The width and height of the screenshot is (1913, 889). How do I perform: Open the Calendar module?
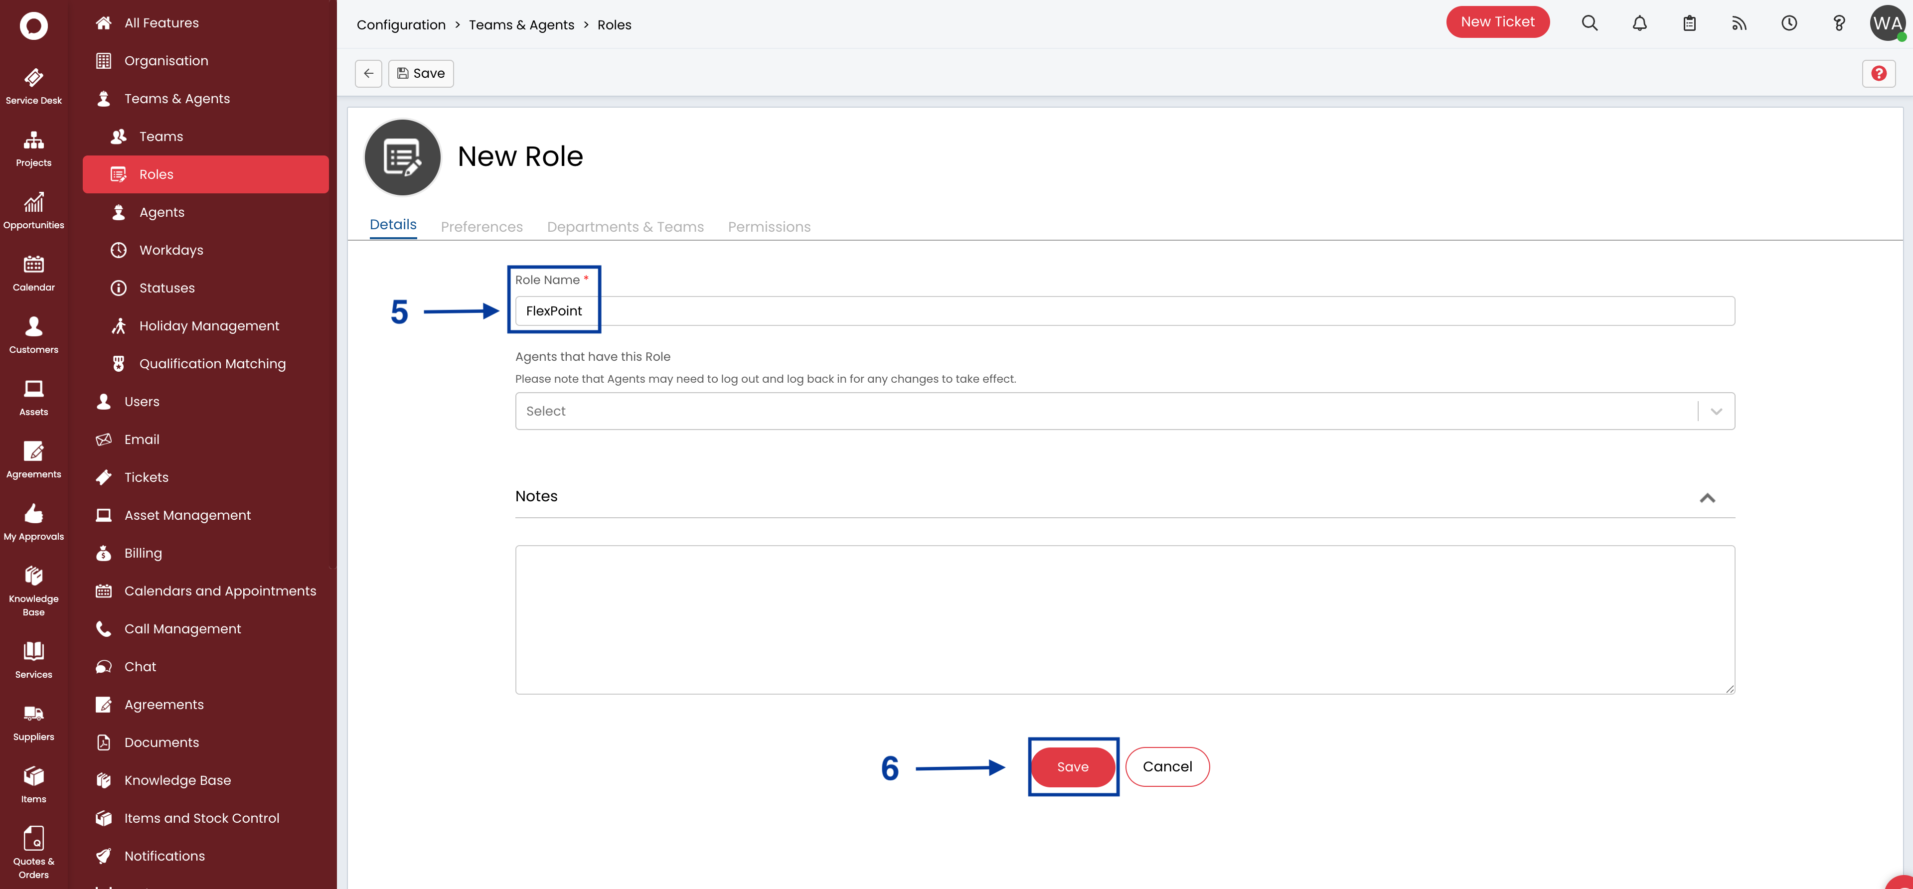tap(33, 273)
